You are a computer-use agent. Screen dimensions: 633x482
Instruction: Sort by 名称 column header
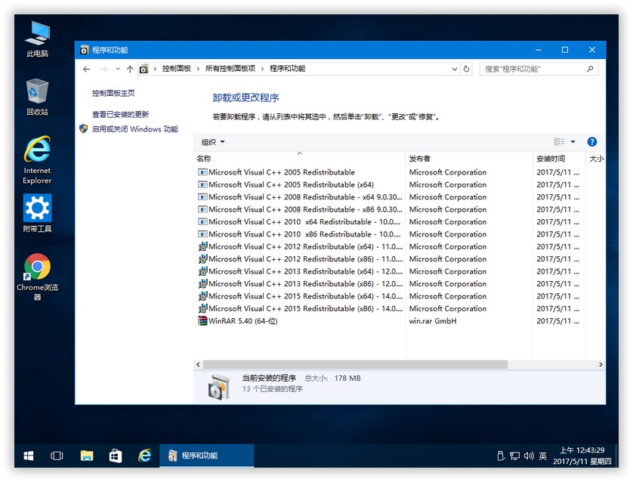pos(299,159)
